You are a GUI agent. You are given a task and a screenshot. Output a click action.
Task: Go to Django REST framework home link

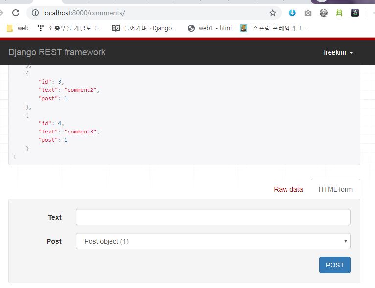tap(57, 52)
